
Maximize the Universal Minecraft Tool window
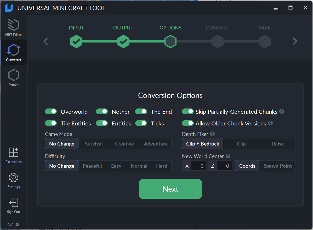291,8
